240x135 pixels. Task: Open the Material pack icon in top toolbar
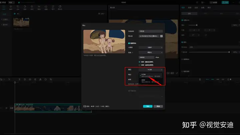pos(60,7)
